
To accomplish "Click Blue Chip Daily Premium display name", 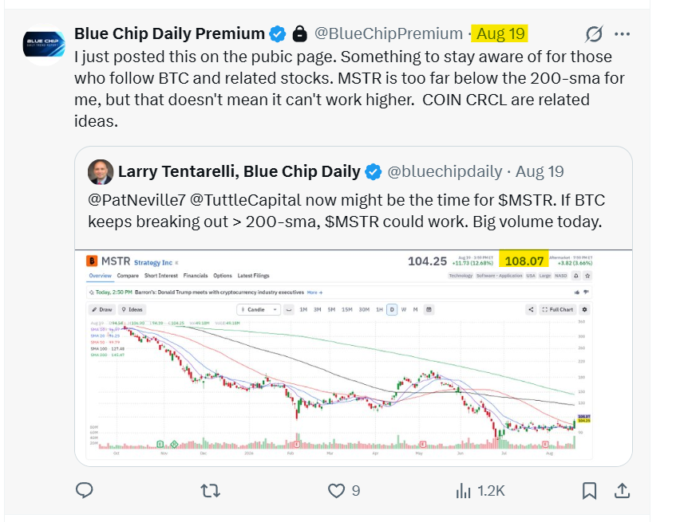I will [169, 33].
